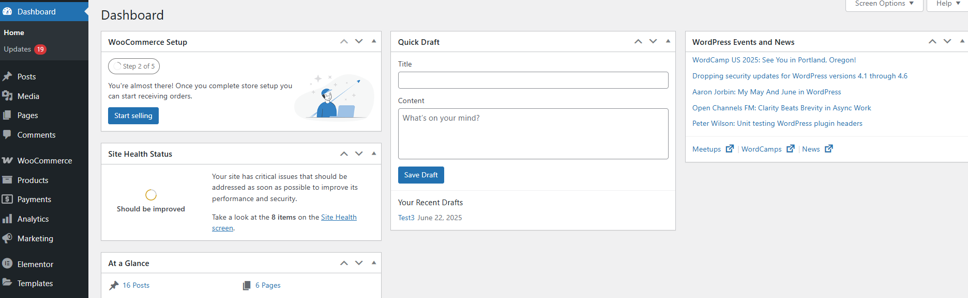This screenshot has height=298, width=968.
Task: Click the pages icon next to 6 Pages
Action: pyautogui.click(x=247, y=285)
